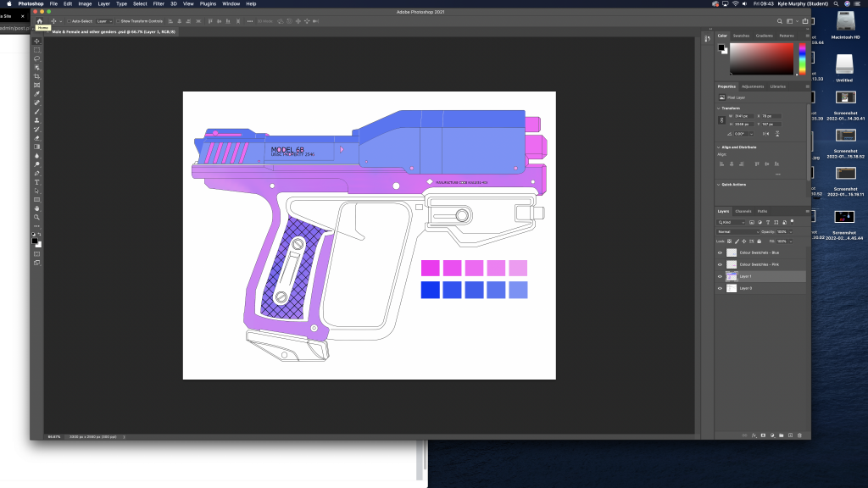Switch to the Gradients tab
868x488 pixels.
point(764,36)
